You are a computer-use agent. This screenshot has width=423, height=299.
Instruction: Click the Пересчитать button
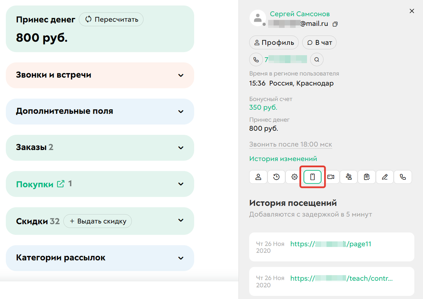click(x=111, y=19)
